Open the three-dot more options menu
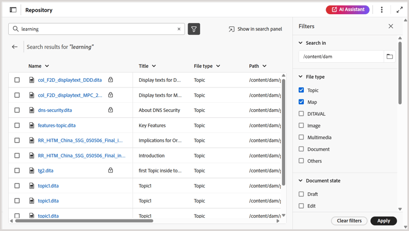This screenshot has height=231, width=409. pyautogui.click(x=382, y=10)
